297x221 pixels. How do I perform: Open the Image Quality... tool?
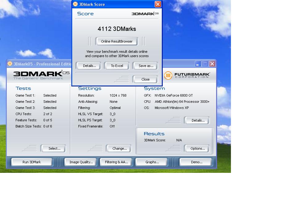81,162
